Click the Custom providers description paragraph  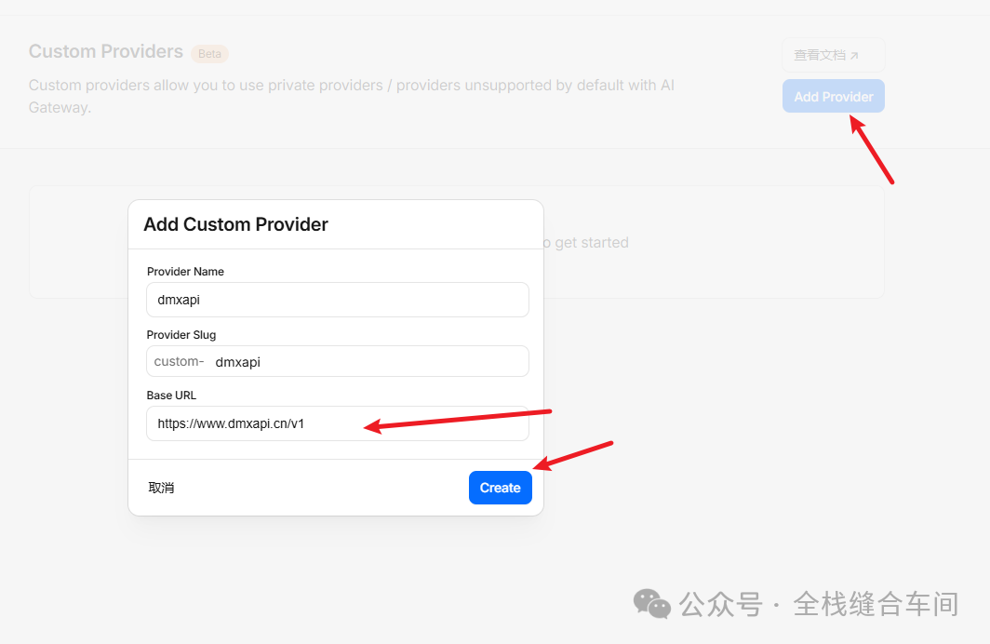tap(352, 96)
